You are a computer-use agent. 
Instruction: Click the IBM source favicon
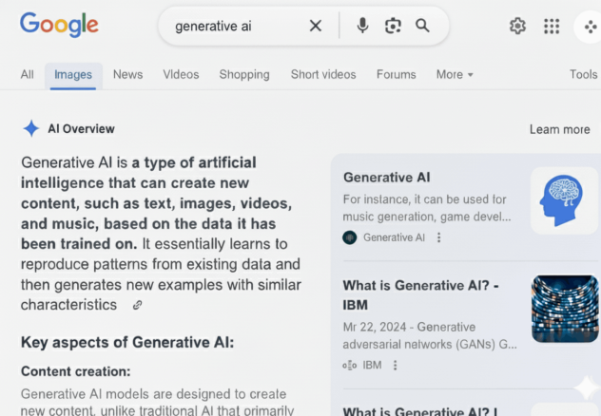[350, 365]
